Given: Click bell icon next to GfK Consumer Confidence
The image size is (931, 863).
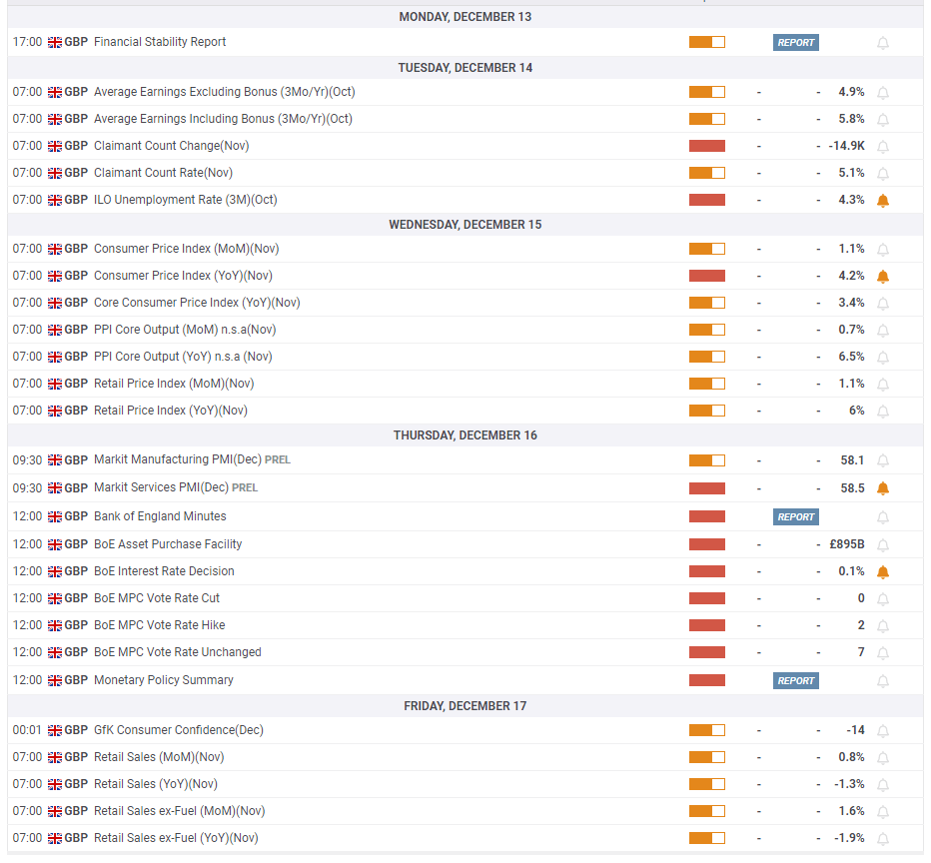Looking at the screenshot, I should point(883,731).
